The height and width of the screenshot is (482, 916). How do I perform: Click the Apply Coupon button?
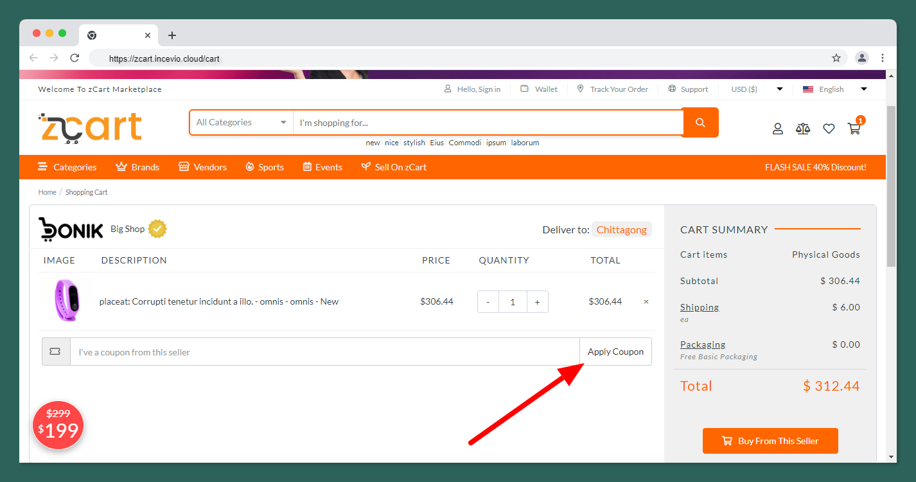pyautogui.click(x=615, y=352)
